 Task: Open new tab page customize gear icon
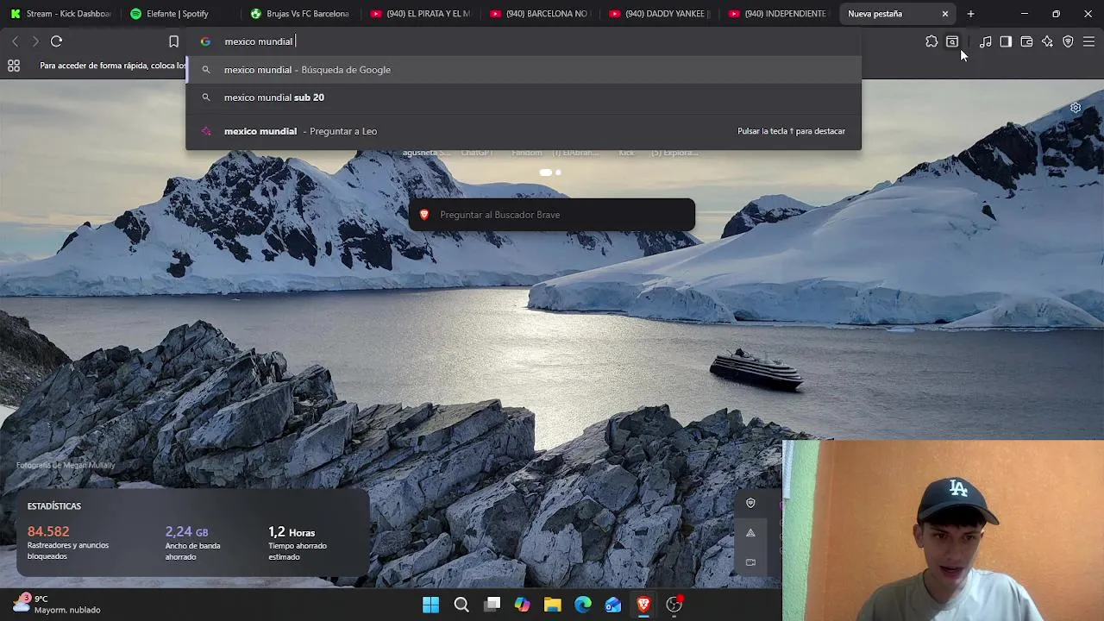coord(1076,108)
